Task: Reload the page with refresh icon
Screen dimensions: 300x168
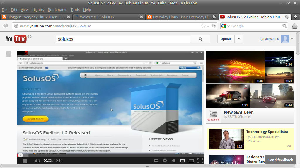Action: point(214,26)
